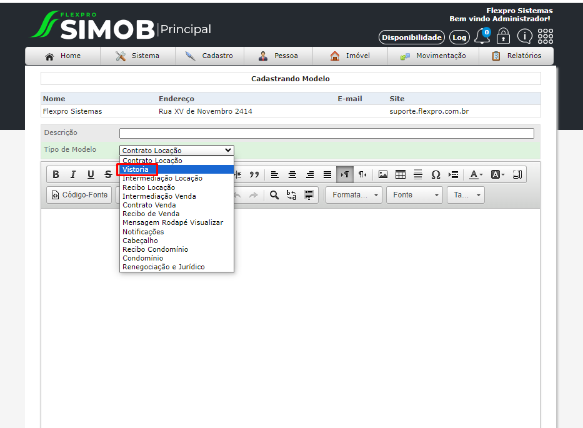Open the apps grid icon

point(546,36)
